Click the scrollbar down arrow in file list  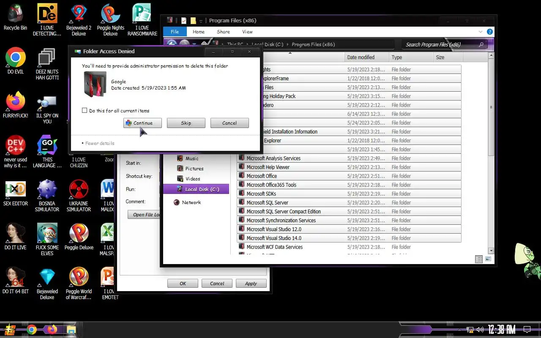491,251
